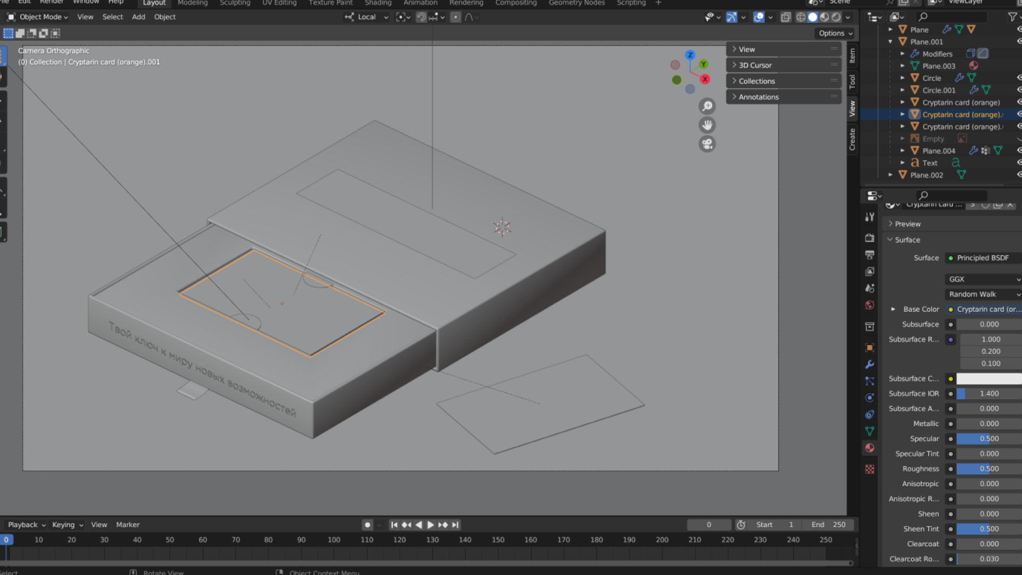The image size is (1022, 575).
Task: Switch to rendered viewport shading
Action: (x=836, y=17)
